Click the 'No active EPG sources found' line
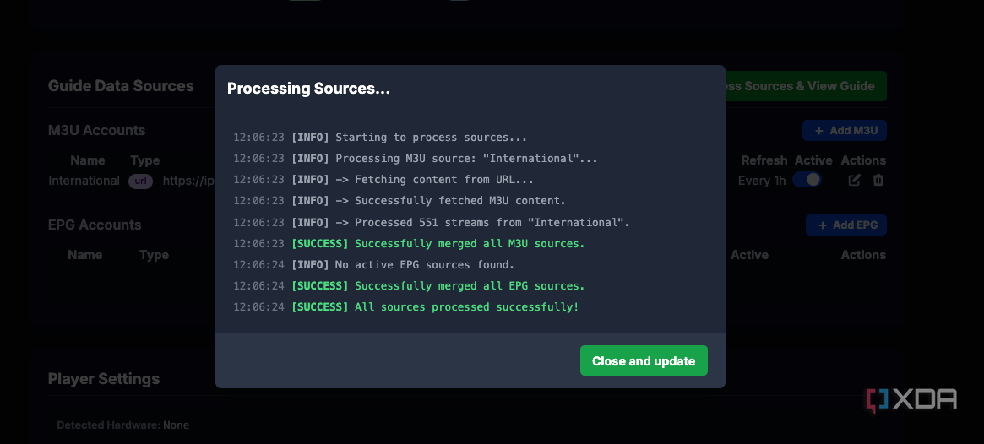 tap(424, 265)
